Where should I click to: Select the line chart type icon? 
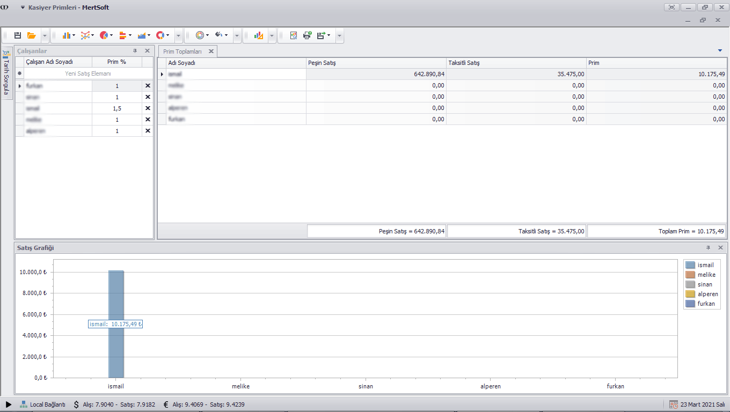(x=85, y=35)
